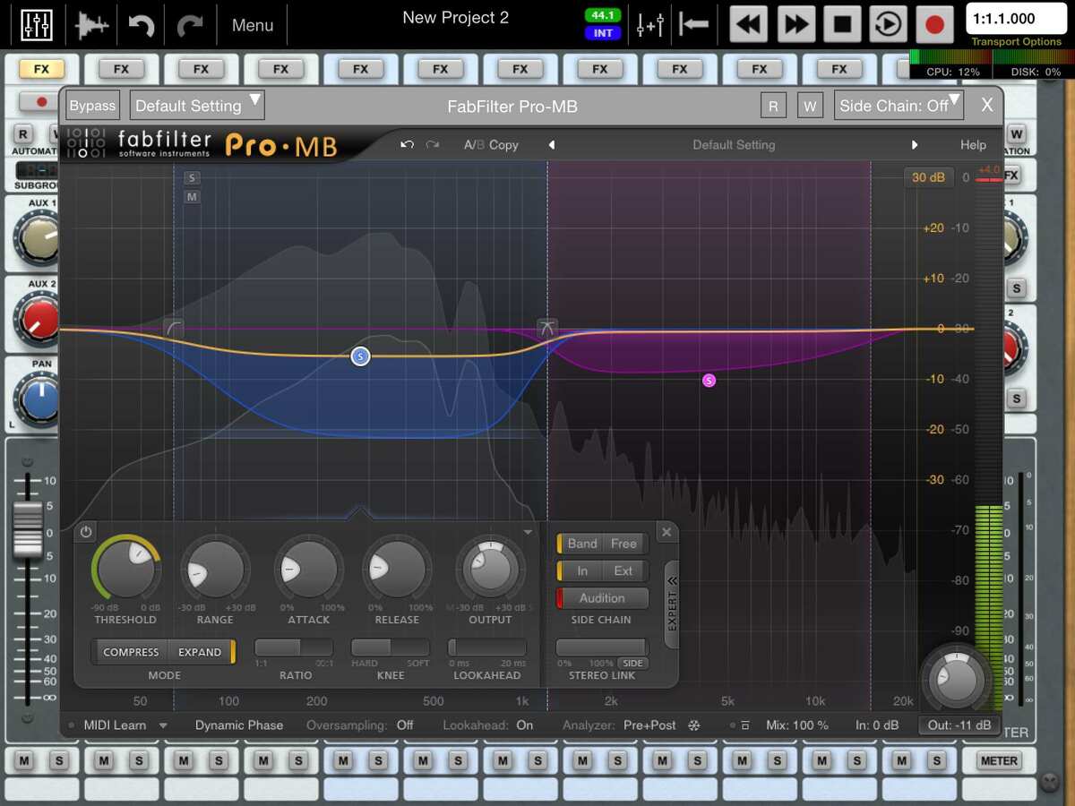Image resolution: width=1075 pixels, height=806 pixels.
Task: Open FabFilter Help menu
Action: [973, 144]
